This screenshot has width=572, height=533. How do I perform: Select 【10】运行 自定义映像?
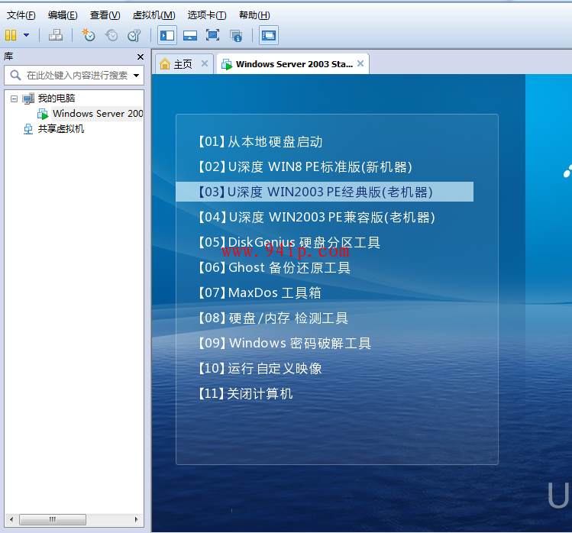click(260, 368)
